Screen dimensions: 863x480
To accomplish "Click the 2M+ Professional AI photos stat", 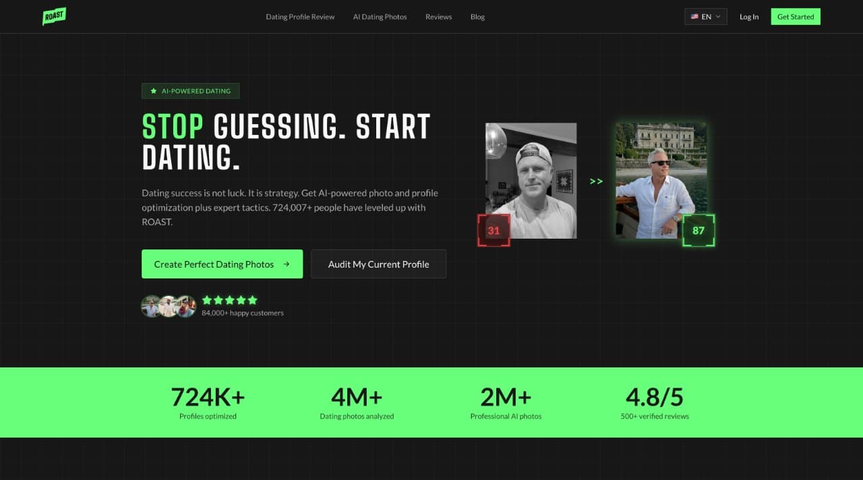I will pyautogui.click(x=506, y=402).
